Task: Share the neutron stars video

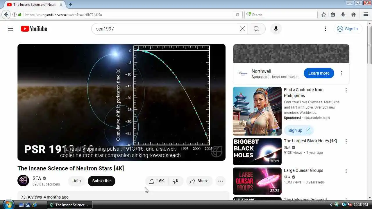Action: pos(199,181)
